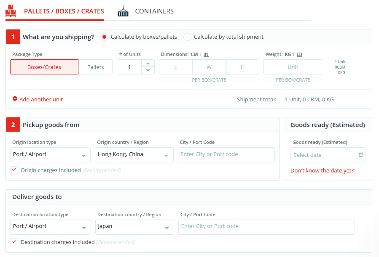
Task: Choose Boxes/Crates package type
Action: coord(44,67)
